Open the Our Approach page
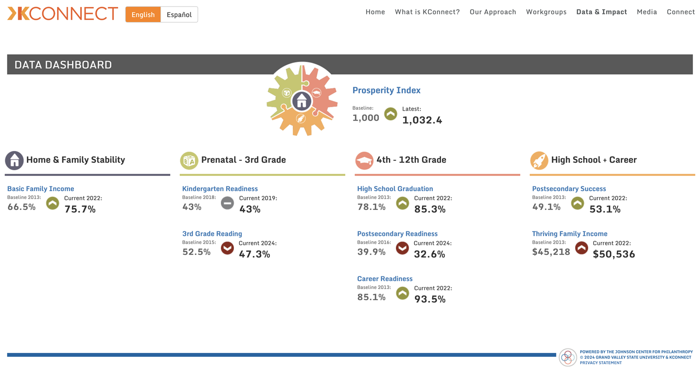Screen dimensions: 700x387 click(493, 12)
